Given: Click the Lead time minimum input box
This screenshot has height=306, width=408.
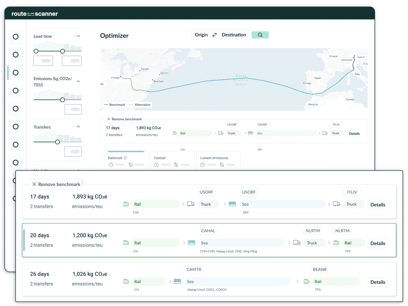Looking at the screenshot, I should coord(43,61).
